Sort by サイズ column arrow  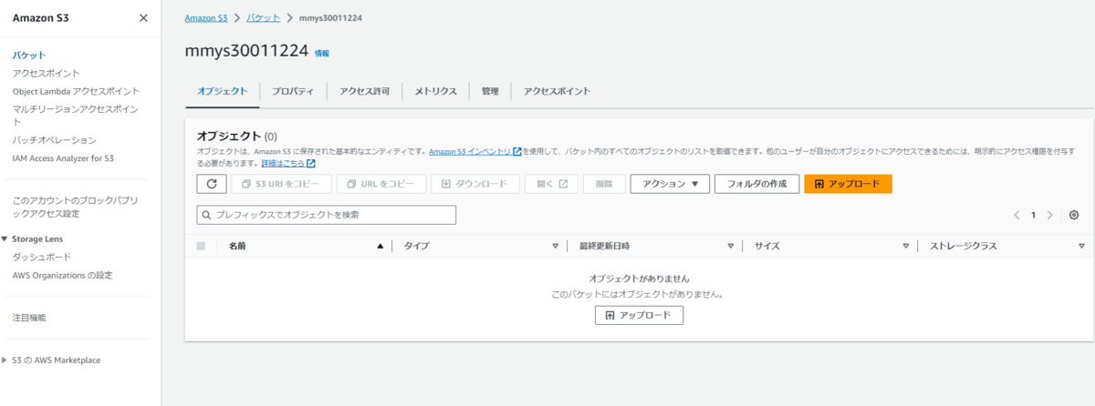tap(906, 247)
